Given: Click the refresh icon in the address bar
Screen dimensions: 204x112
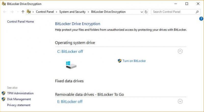Looking at the screenshot, I should point(146,12).
